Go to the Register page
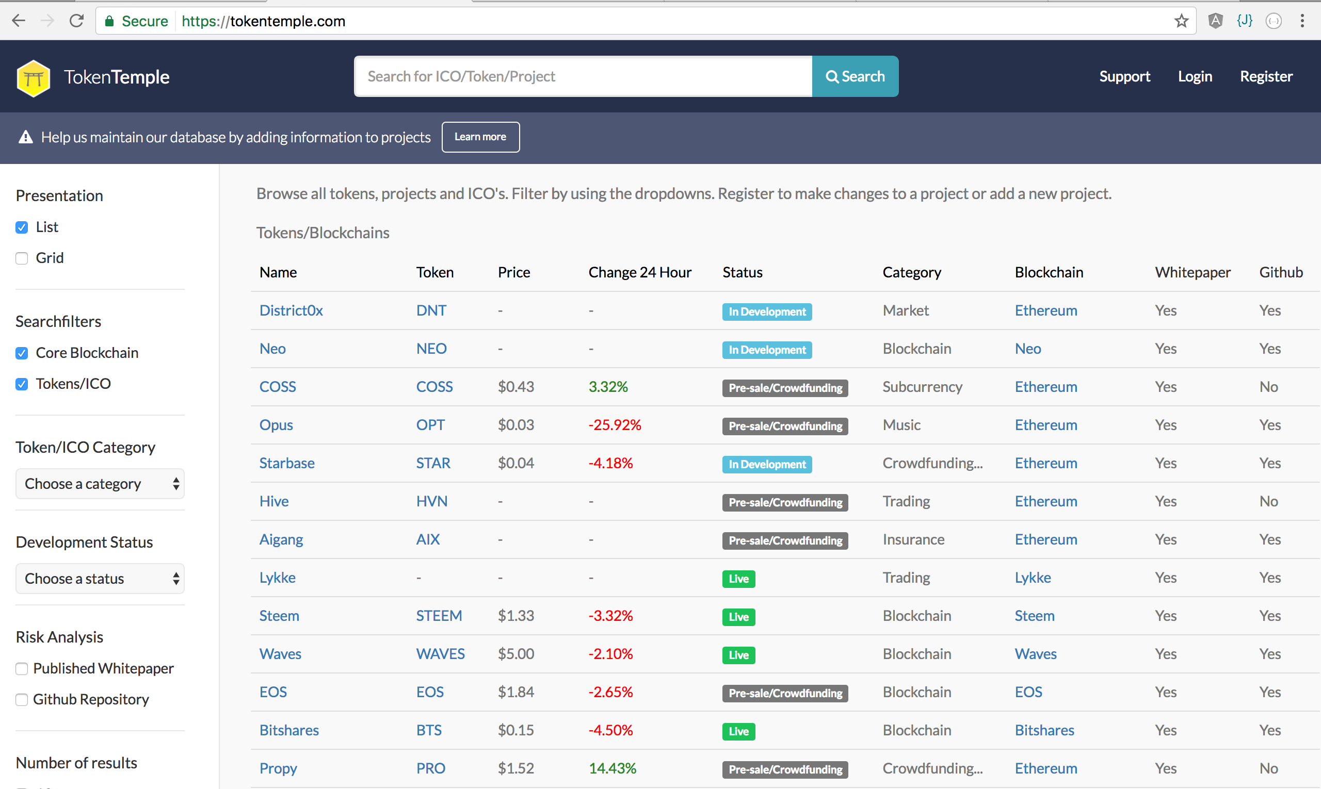This screenshot has width=1321, height=789. point(1266,76)
